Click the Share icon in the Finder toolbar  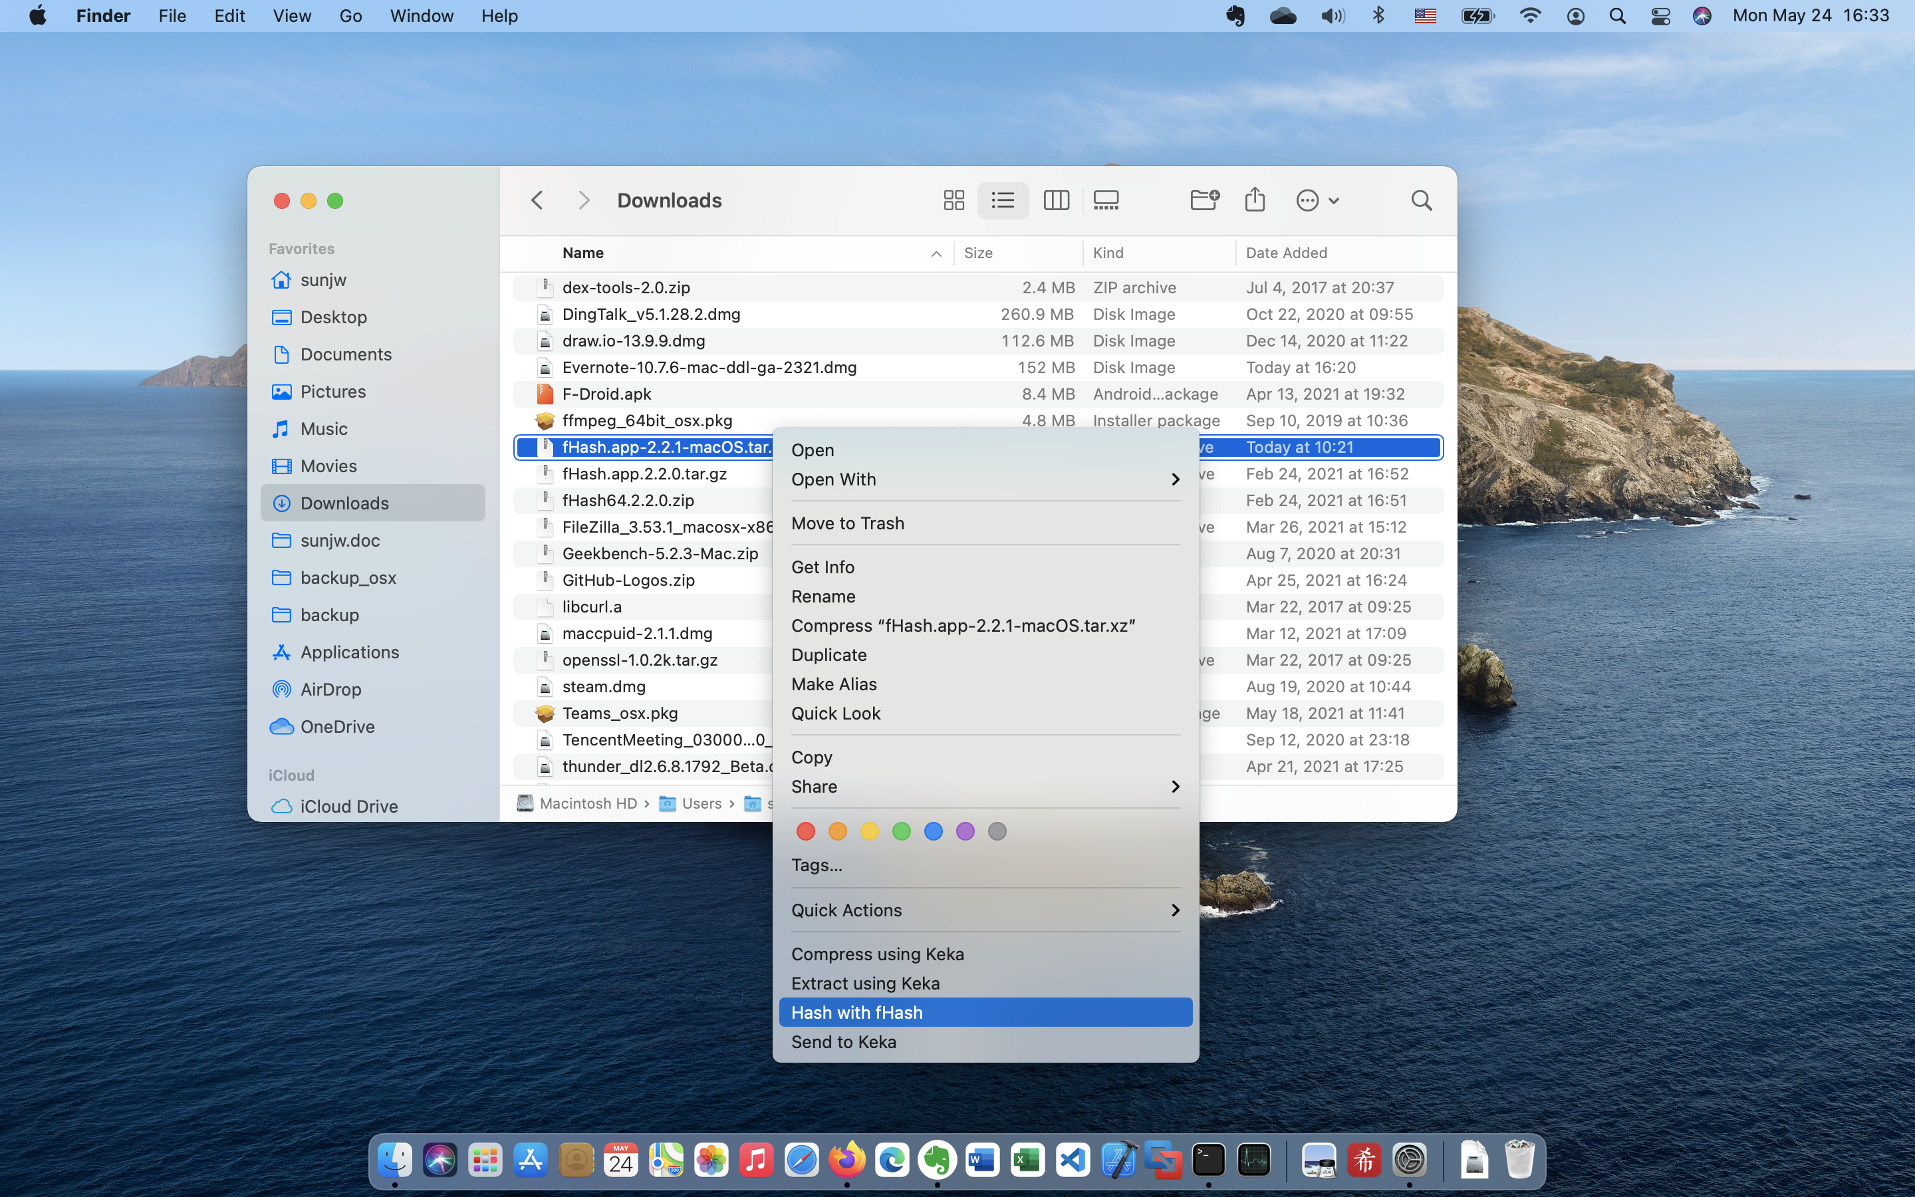[1254, 199]
